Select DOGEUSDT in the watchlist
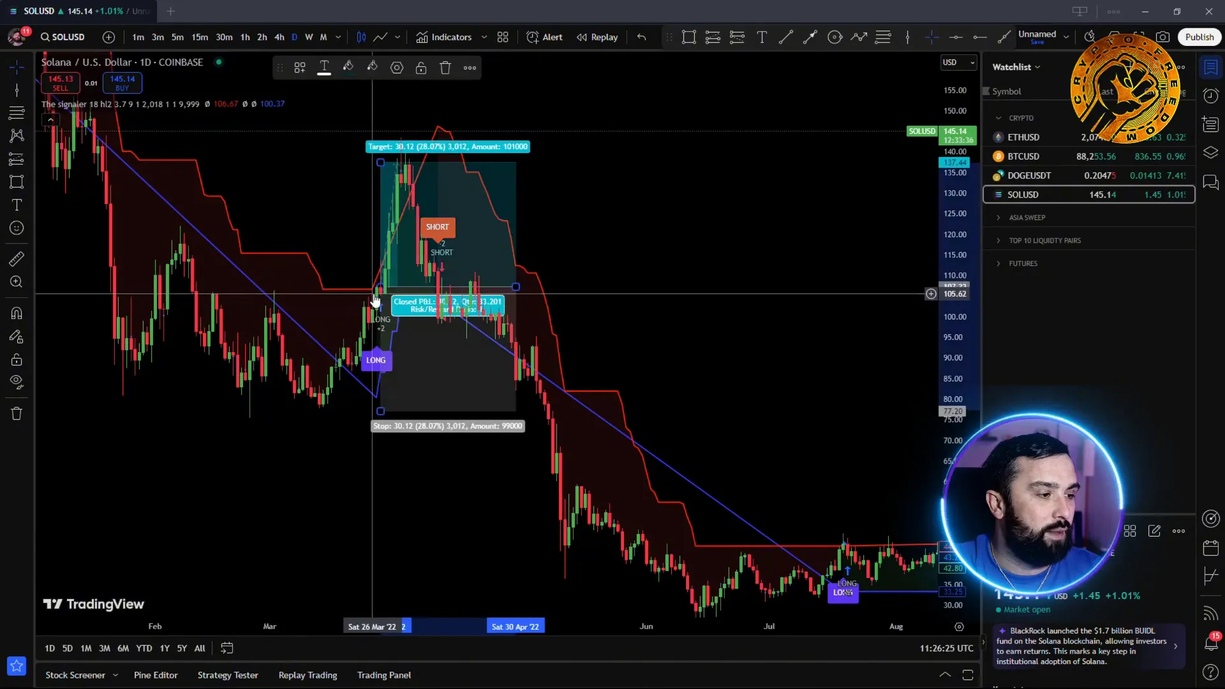Viewport: 1225px width, 689px height. [1089, 175]
